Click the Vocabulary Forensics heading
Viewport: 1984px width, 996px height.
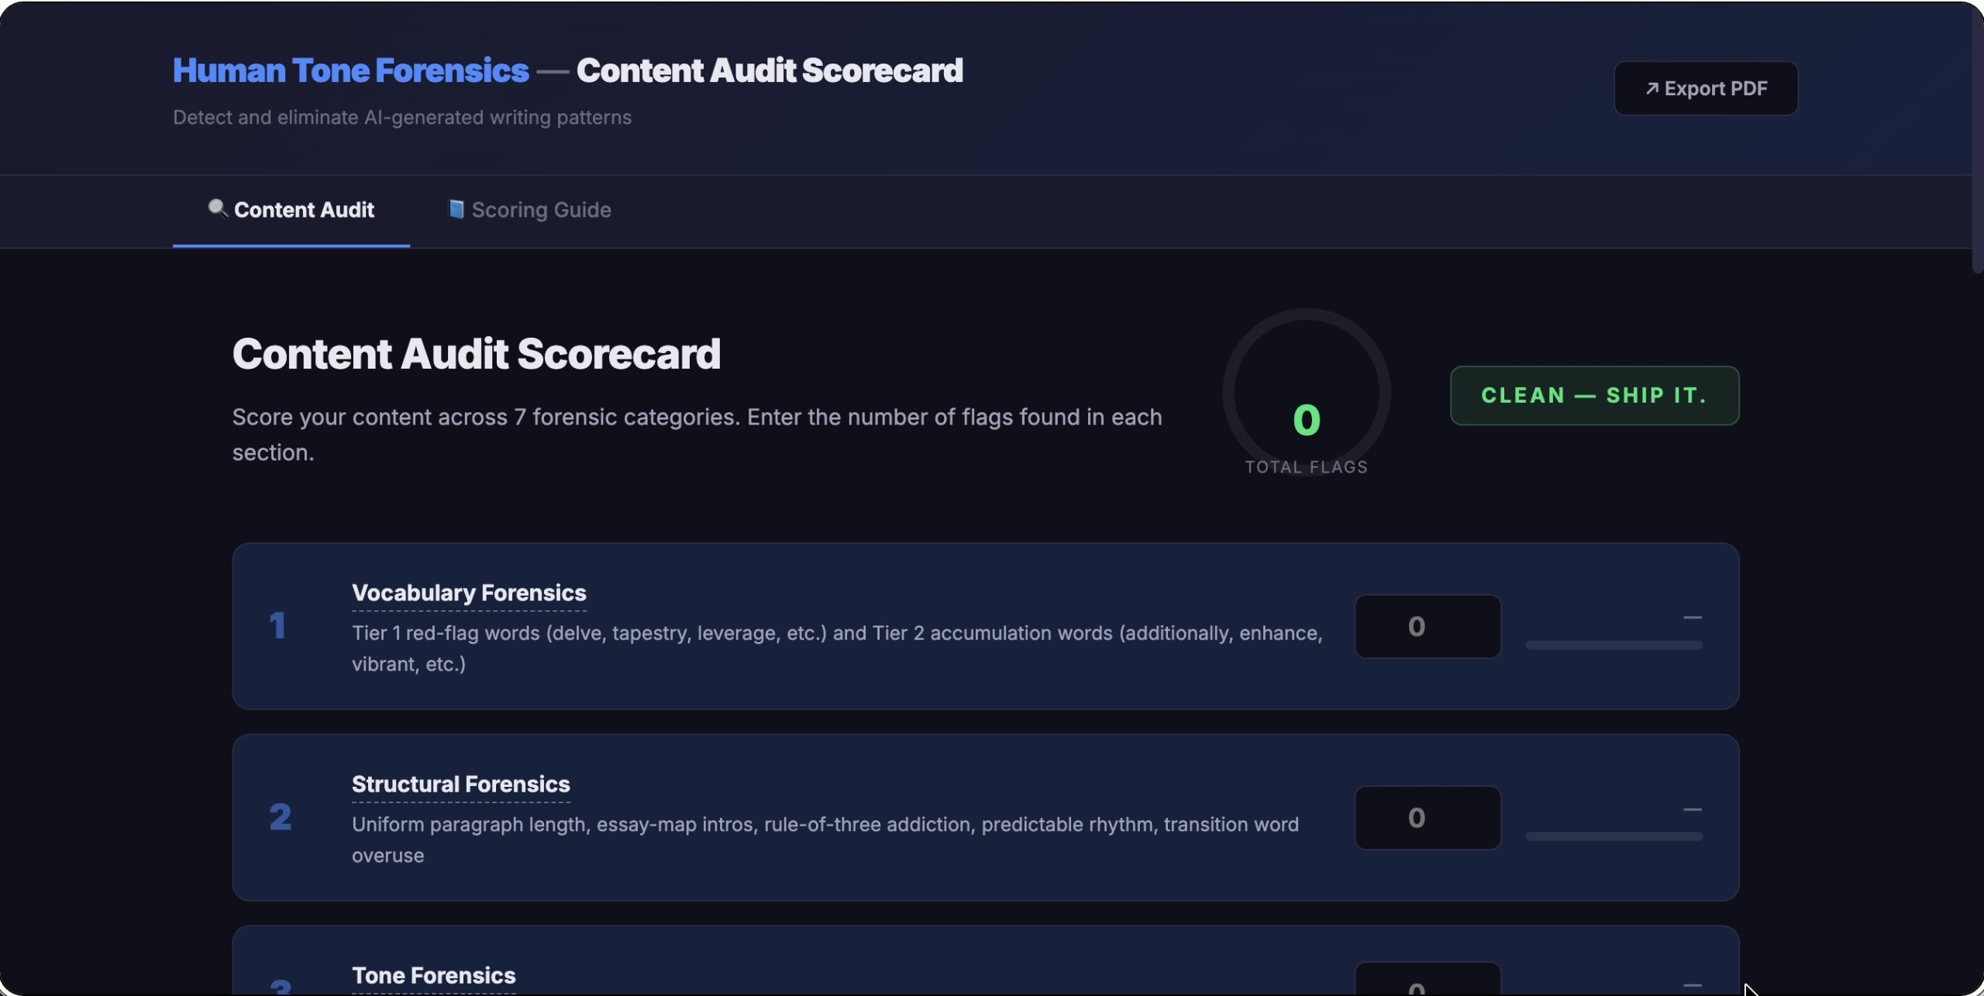click(x=469, y=592)
